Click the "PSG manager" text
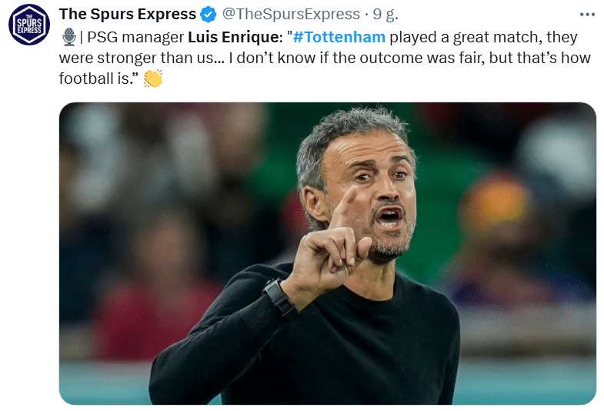This screenshot has width=604, height=411. pos(135,38)
